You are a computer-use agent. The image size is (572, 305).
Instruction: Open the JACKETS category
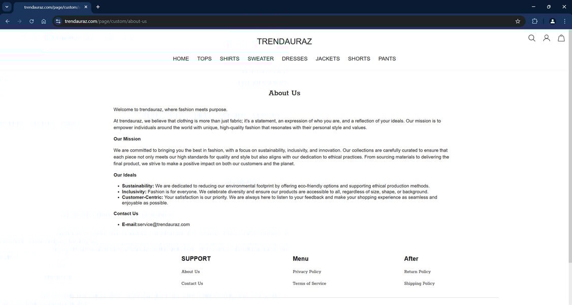click(x=328, y=59)
